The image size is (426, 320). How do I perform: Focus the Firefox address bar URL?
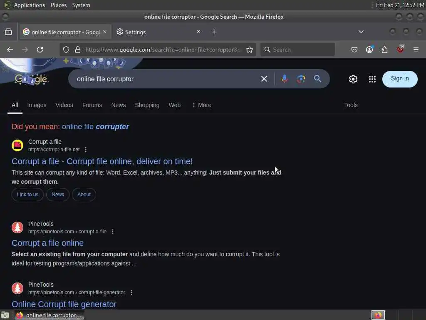(x=163, y=50)
